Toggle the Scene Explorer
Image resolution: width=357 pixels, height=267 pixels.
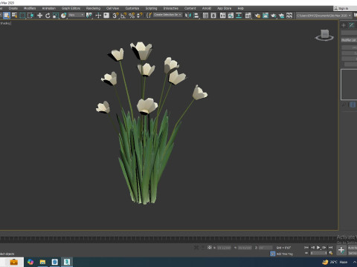[205, 16]
